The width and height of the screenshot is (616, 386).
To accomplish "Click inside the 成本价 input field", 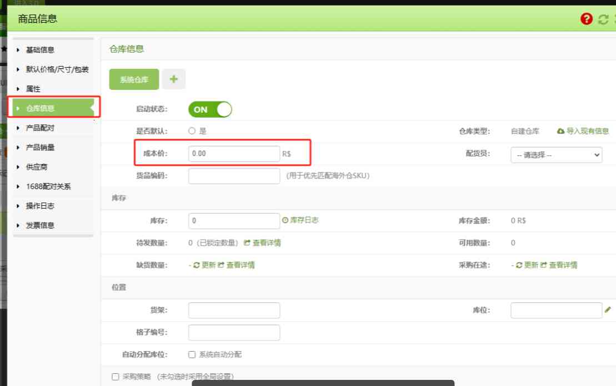I will (x=233, y=154).
